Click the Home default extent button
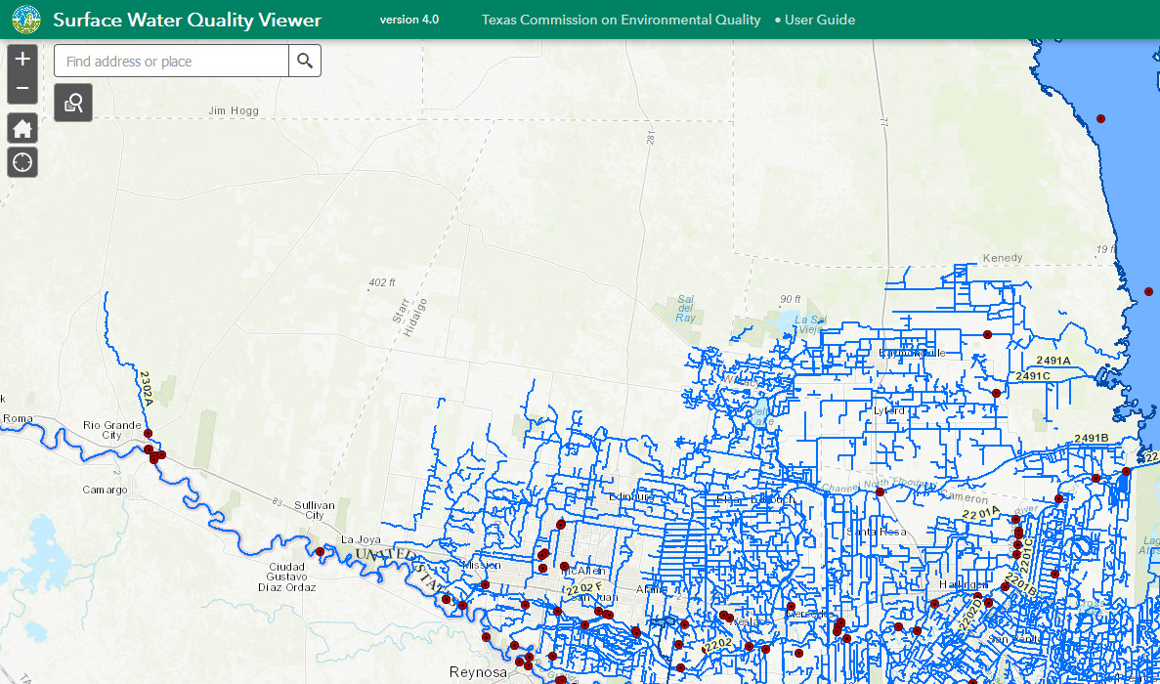 tap(22, 128)
